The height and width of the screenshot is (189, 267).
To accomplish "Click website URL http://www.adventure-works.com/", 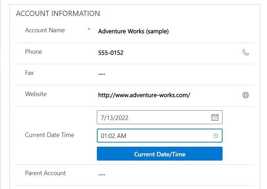I will pos(144,95).
